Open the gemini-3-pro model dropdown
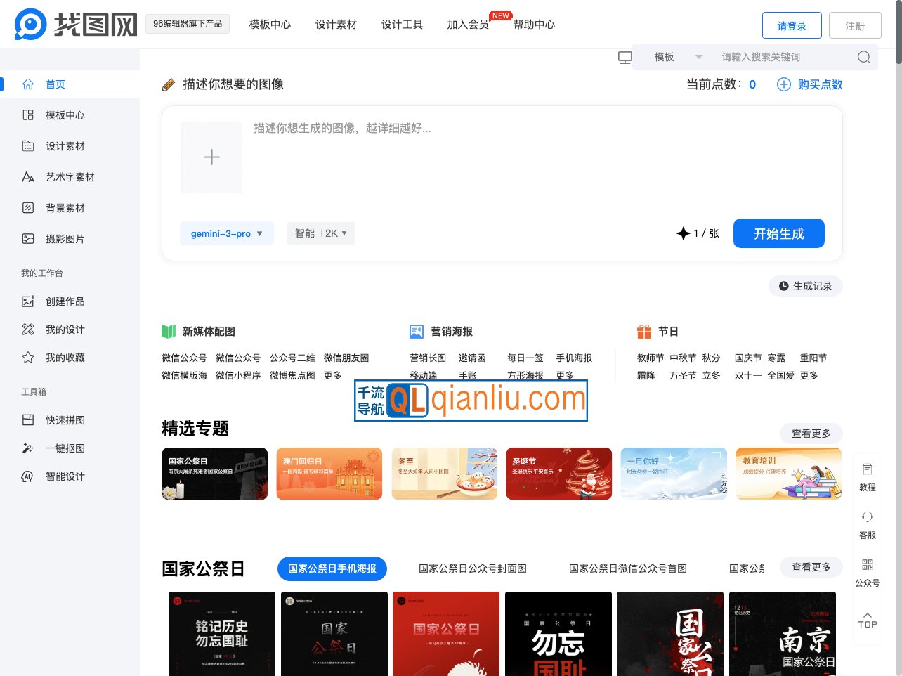Image resolution: width=902 pixels, height=676 pixels. coord(226,233)
